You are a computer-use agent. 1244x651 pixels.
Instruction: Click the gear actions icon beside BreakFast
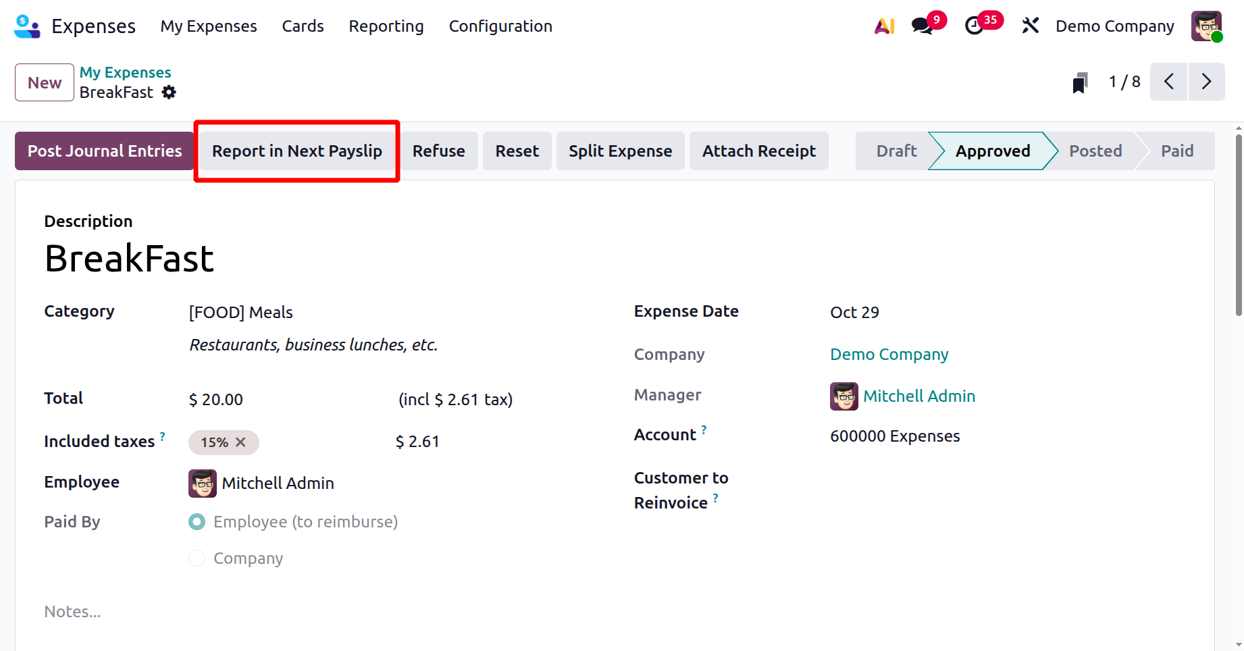click(169, 93)
